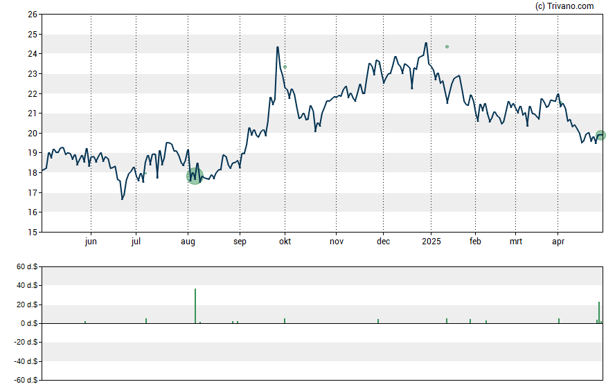Click the '20' price axis label
Image resolution: width=615 pixels, height=391 pixels.
(x=33, y=134)
